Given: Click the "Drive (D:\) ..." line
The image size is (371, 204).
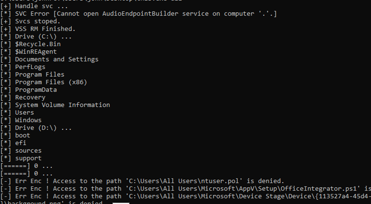Looking at the screenshot, I should [43, 128].
